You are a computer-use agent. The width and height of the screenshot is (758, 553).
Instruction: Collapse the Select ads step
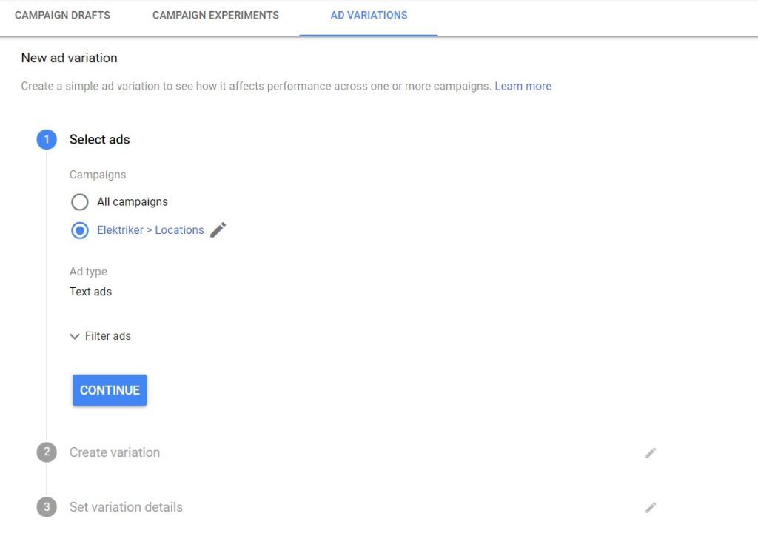[99, 139]
